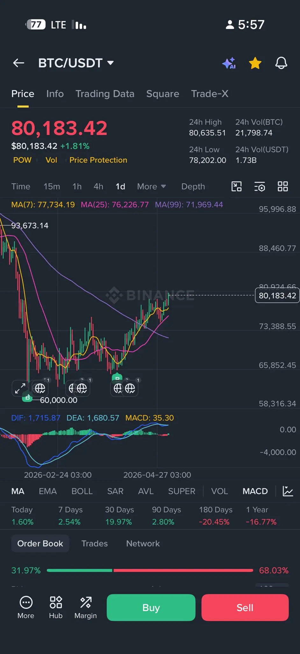300x654 pixels.
Task: Switch to the Info tab
Action: pos(55,94)
